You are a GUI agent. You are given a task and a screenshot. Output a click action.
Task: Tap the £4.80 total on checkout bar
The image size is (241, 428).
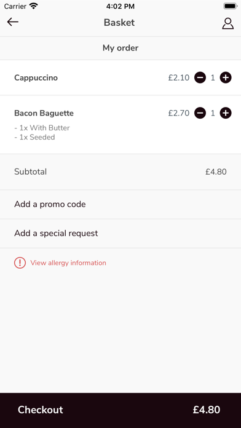click(x=207, y=410)
